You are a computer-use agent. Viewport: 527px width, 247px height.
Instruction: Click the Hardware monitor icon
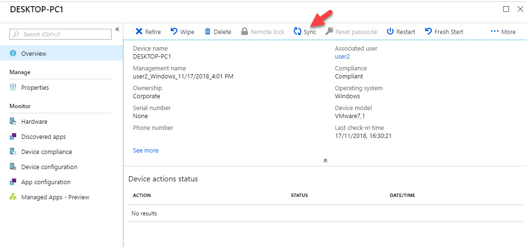pos(13,121)
